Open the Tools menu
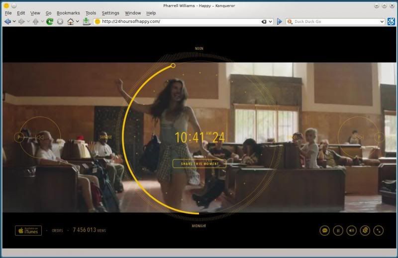Screen dimensions: 398x258 click(x=91, y=13)
